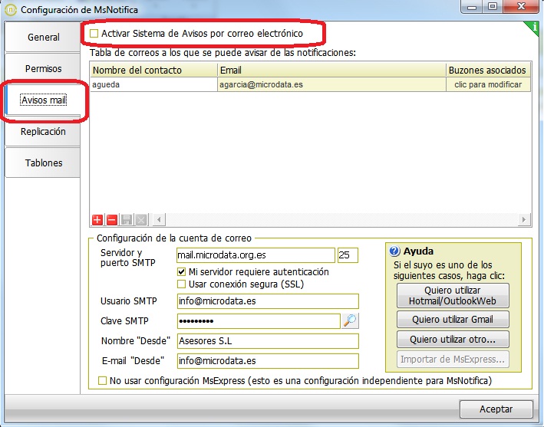The height and width of the screenshot is (427, 544).
Task: Maximize the Configuración de MsNotifica window
Action: click(x=493, y=6)
